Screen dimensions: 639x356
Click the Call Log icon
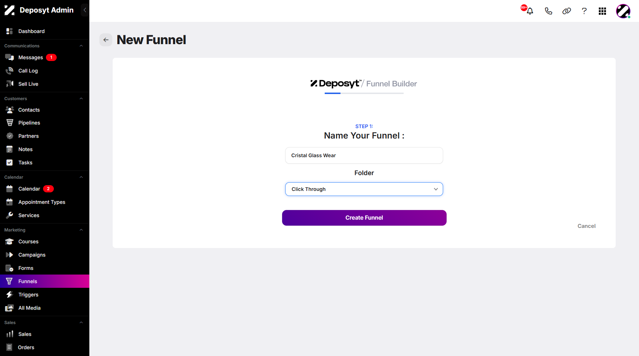click(10, 71)
